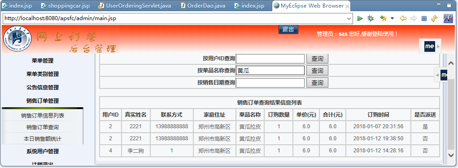Click order time 2018-01-07 20:31:56
The height and width of the screenshot is (168, 458).
378,126
